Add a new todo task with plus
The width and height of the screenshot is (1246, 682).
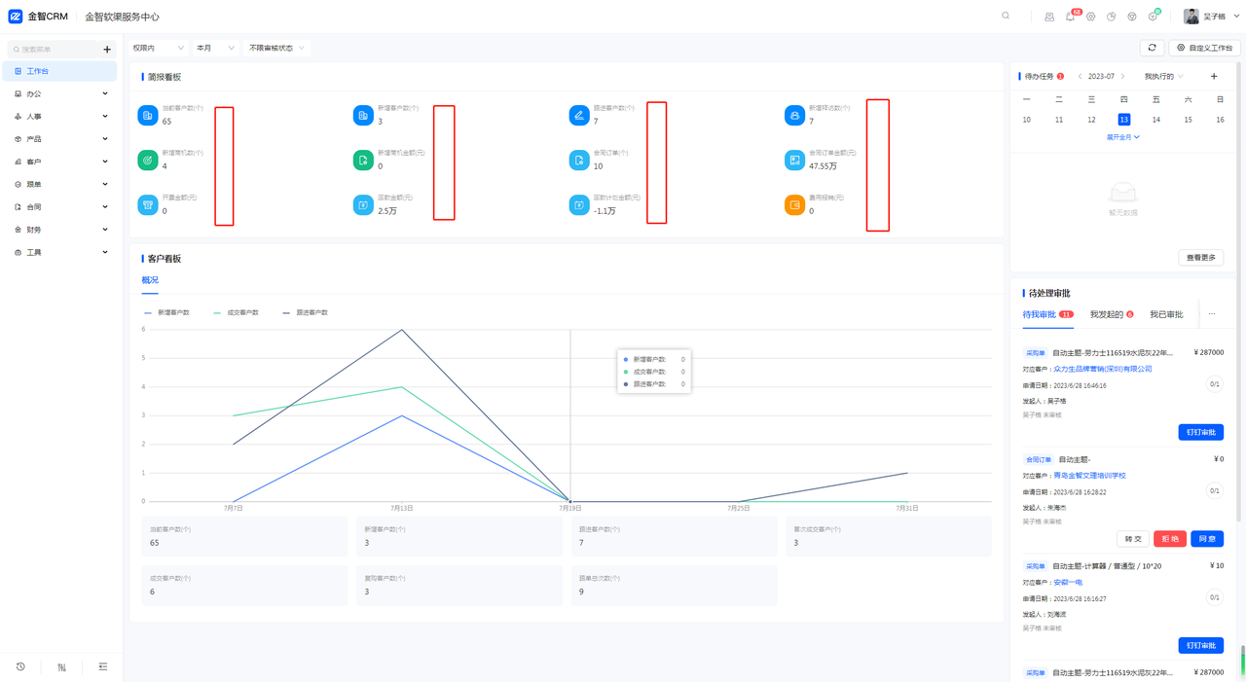(1214, 76)
